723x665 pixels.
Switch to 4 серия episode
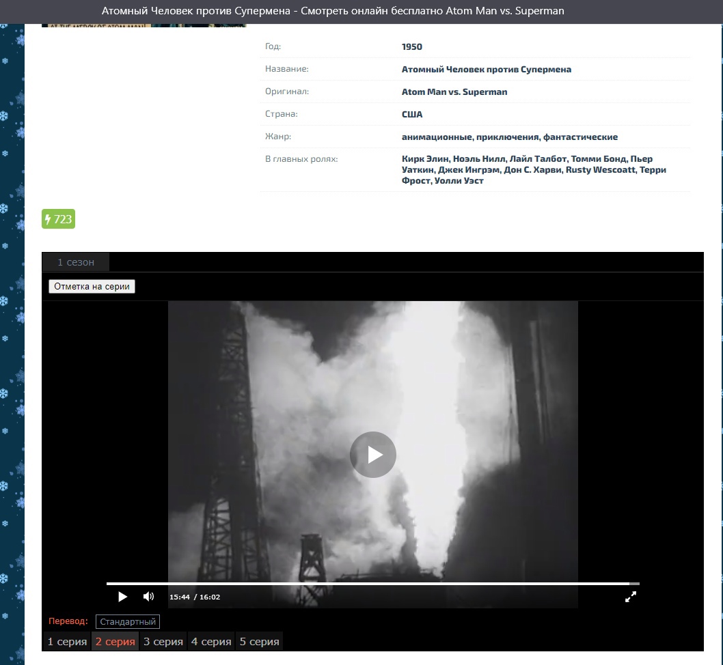click(211, 642)
